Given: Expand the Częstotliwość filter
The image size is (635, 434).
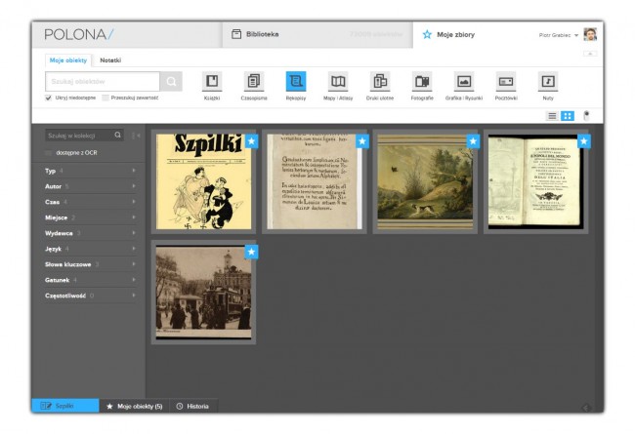Looking at the screenshot, I should pyautogui.click(x=90, y=296).
